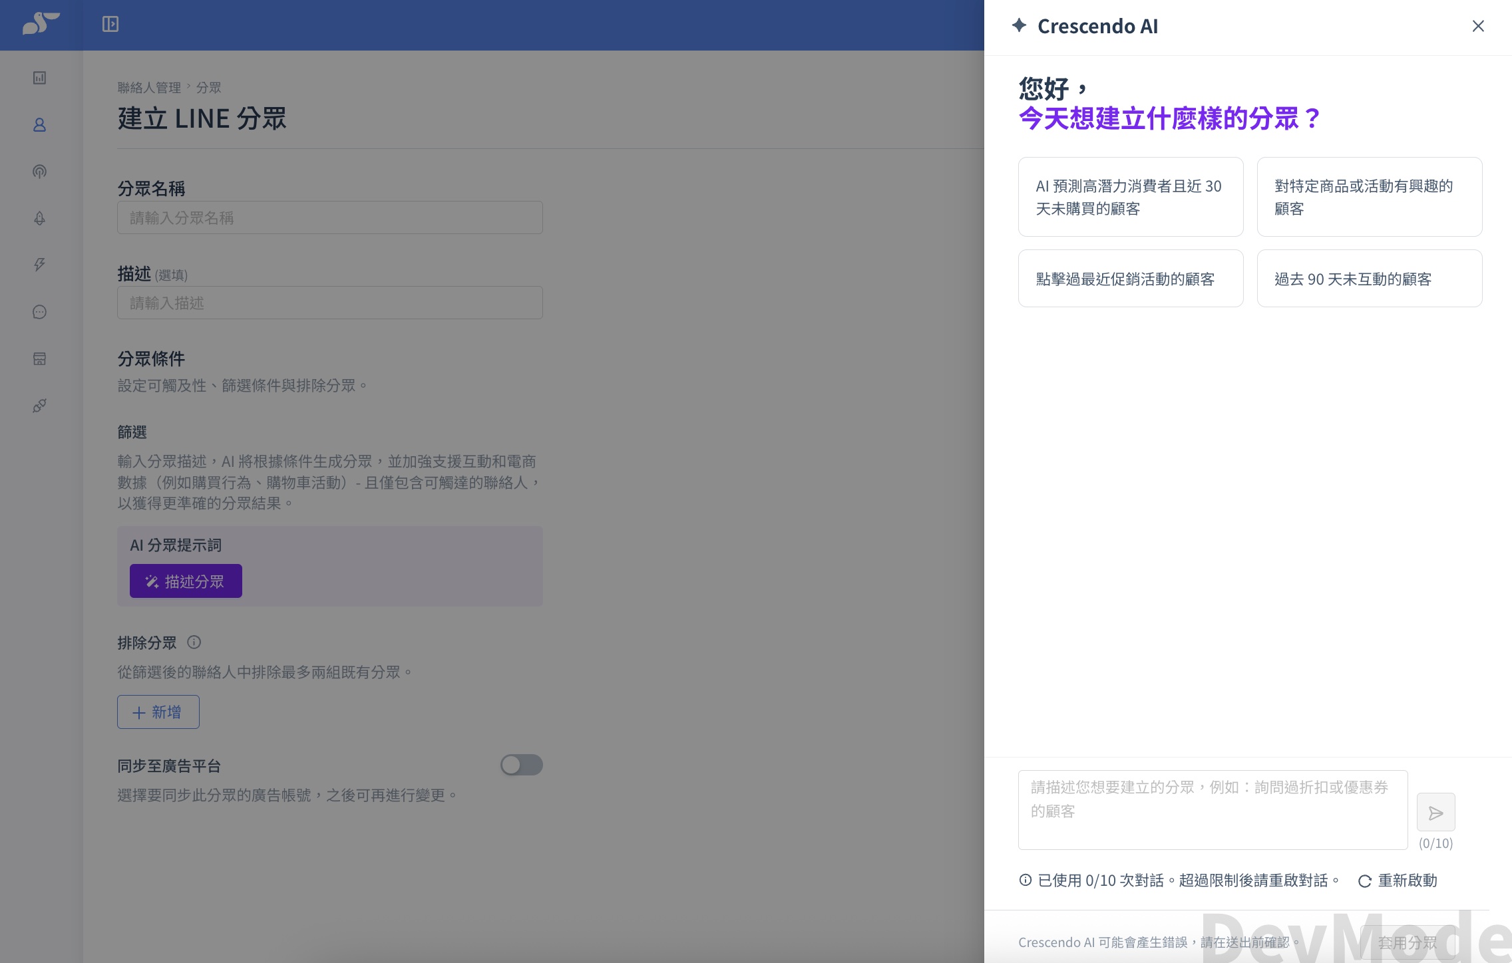
Task: Close the Crescendo AI panel
Action: click(x=1478, y=26)
